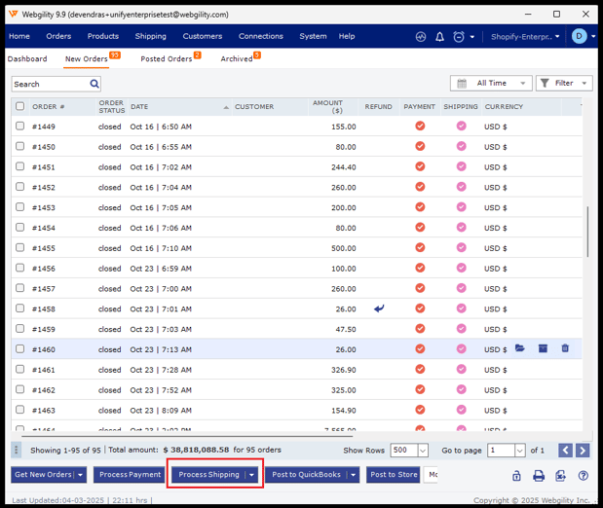Open the activity monitor pulse icon

pos(421,37)
